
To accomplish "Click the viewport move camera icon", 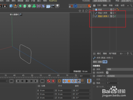I will [80, 11].
